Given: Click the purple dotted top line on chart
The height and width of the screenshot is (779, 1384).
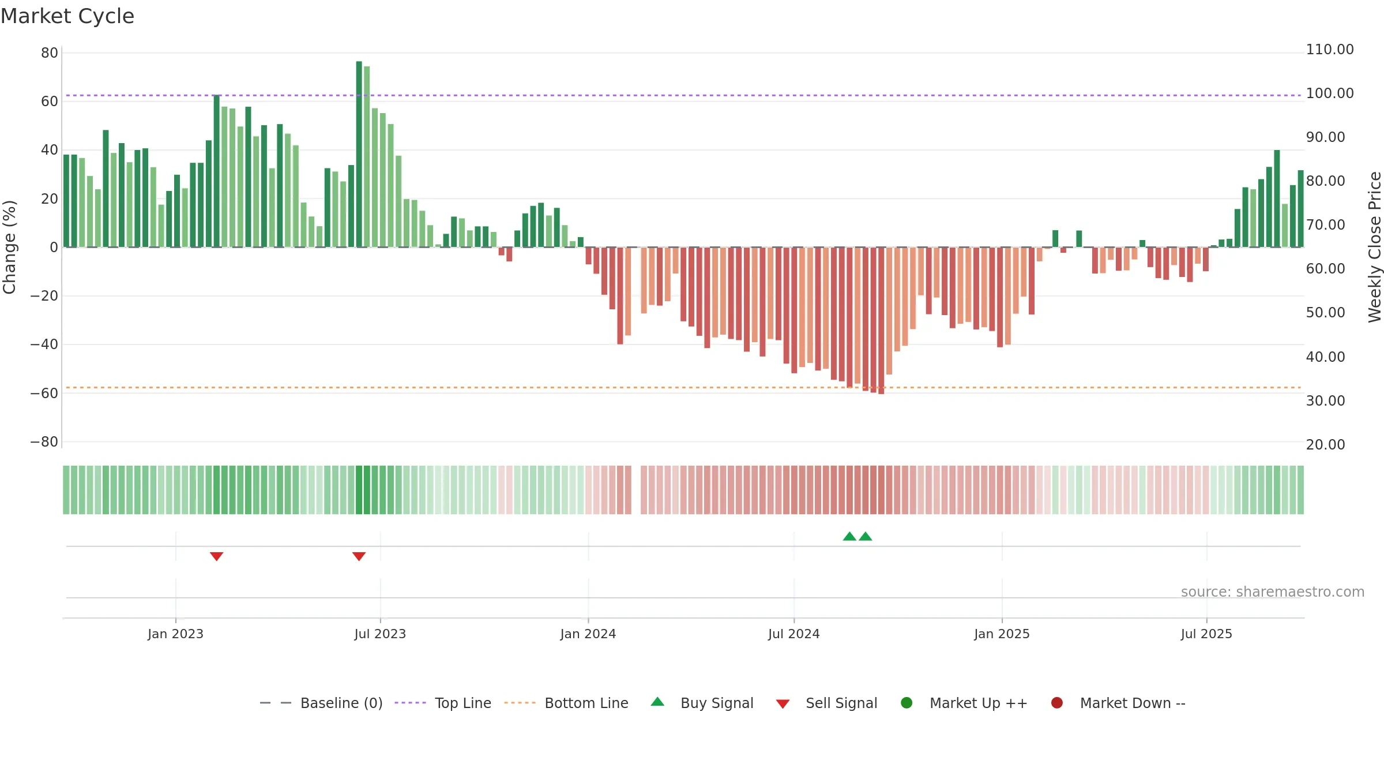Looking at the screenshot, I should tap(683, 95).
